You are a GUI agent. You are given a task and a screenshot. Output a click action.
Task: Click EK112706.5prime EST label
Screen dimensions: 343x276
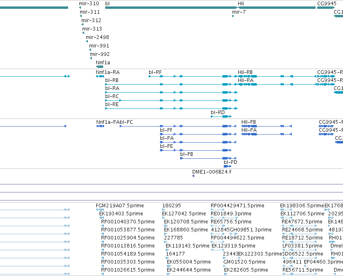[x=303, y=214]
